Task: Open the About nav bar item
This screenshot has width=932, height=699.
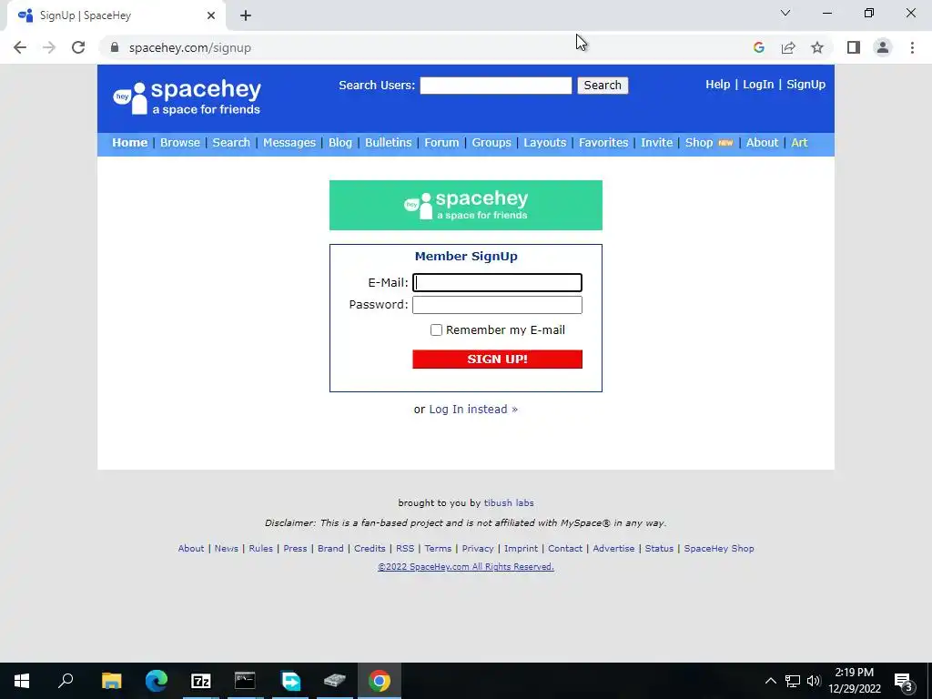Action: click(x=762, y=143)
